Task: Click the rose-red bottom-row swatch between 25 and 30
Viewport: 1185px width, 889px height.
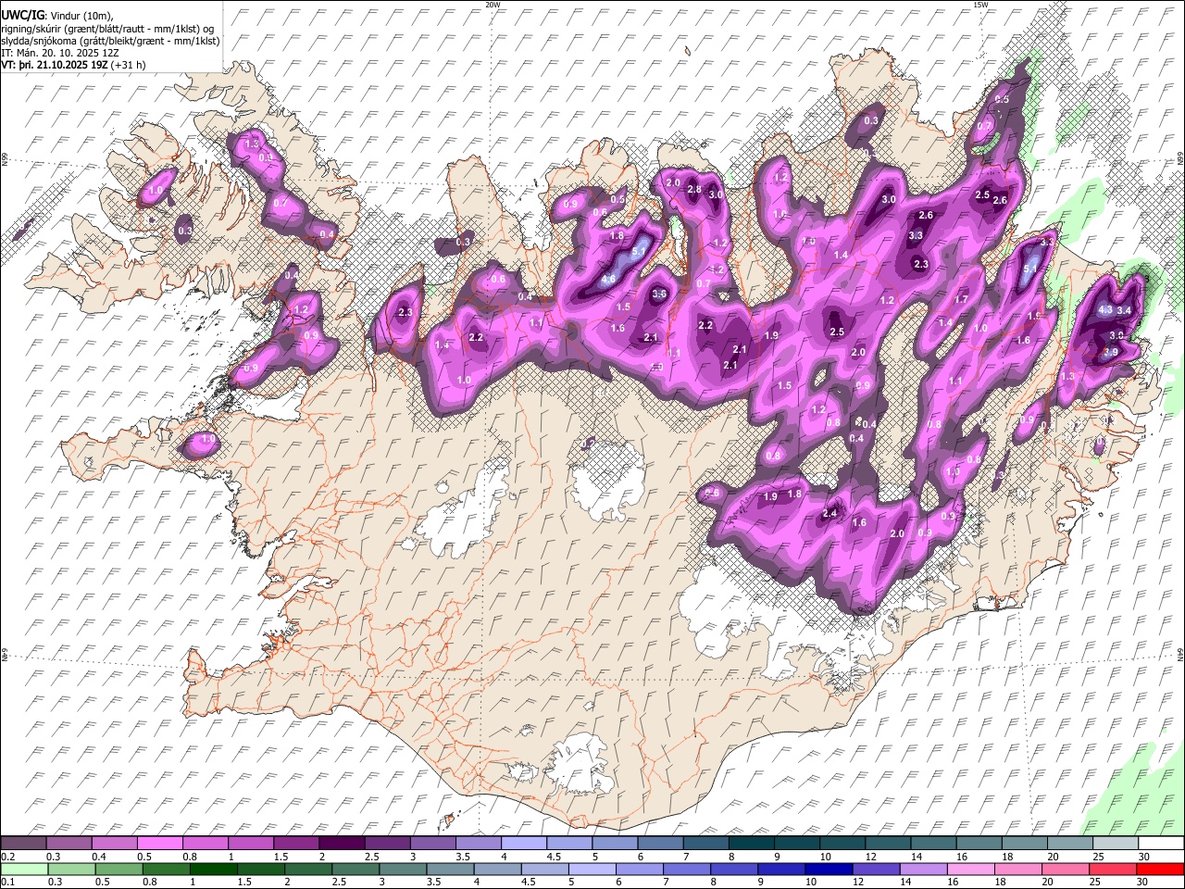Action: pyautogui.click(x=1111, y=869)
